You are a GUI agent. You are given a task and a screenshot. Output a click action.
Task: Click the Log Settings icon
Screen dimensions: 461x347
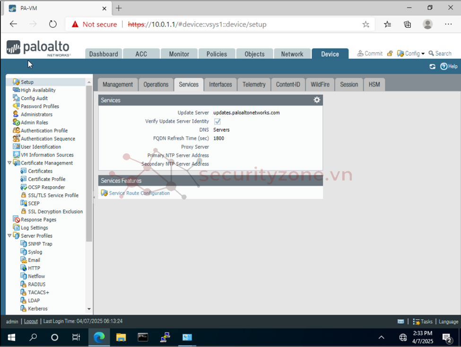16,227
